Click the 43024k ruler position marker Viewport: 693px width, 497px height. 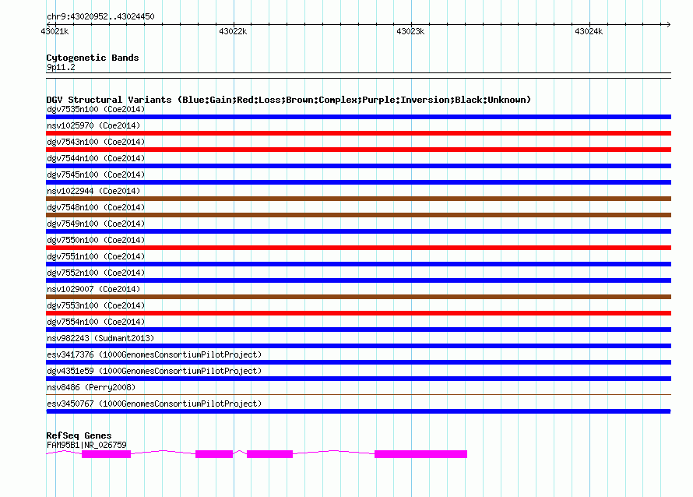pyautogui.click(x=589, y=31)
